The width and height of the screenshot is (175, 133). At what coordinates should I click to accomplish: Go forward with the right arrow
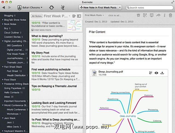click(10, 7)
